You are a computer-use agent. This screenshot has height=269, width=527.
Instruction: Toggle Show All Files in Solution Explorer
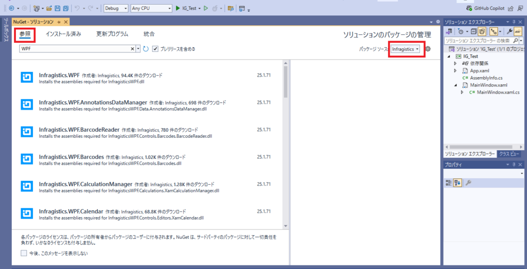(x=481, y=31)
